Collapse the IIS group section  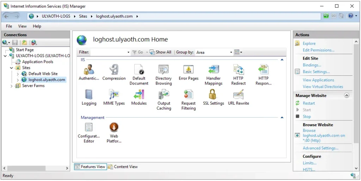click(x=282, y=60)
